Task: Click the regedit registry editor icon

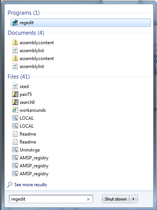Action: 15,23
